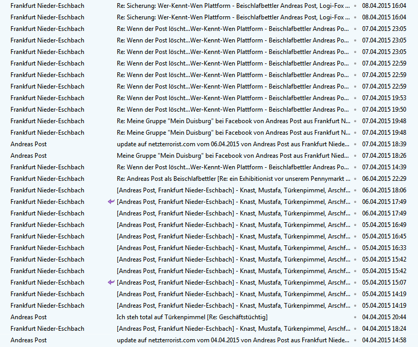Click the date '05.04.2015 15:07'

coord(384,282)
